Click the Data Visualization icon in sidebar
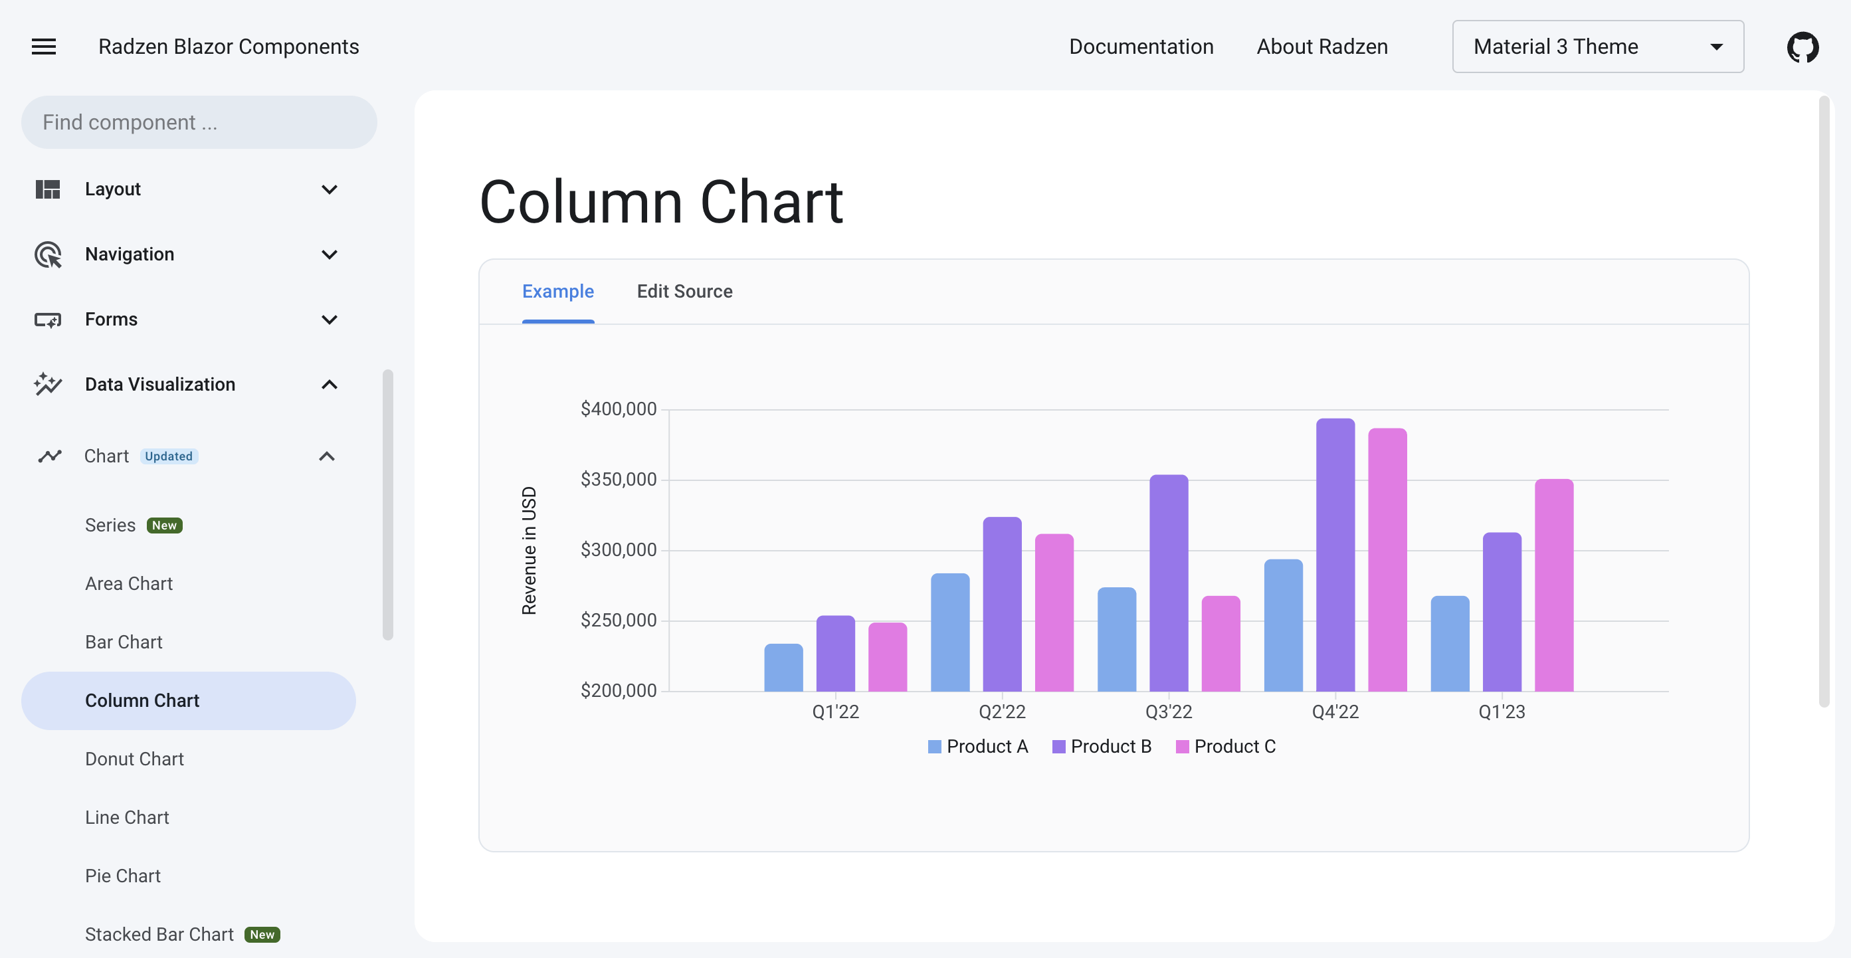Viewport: 1851px width, 958px height. click(x=47, y=384)
